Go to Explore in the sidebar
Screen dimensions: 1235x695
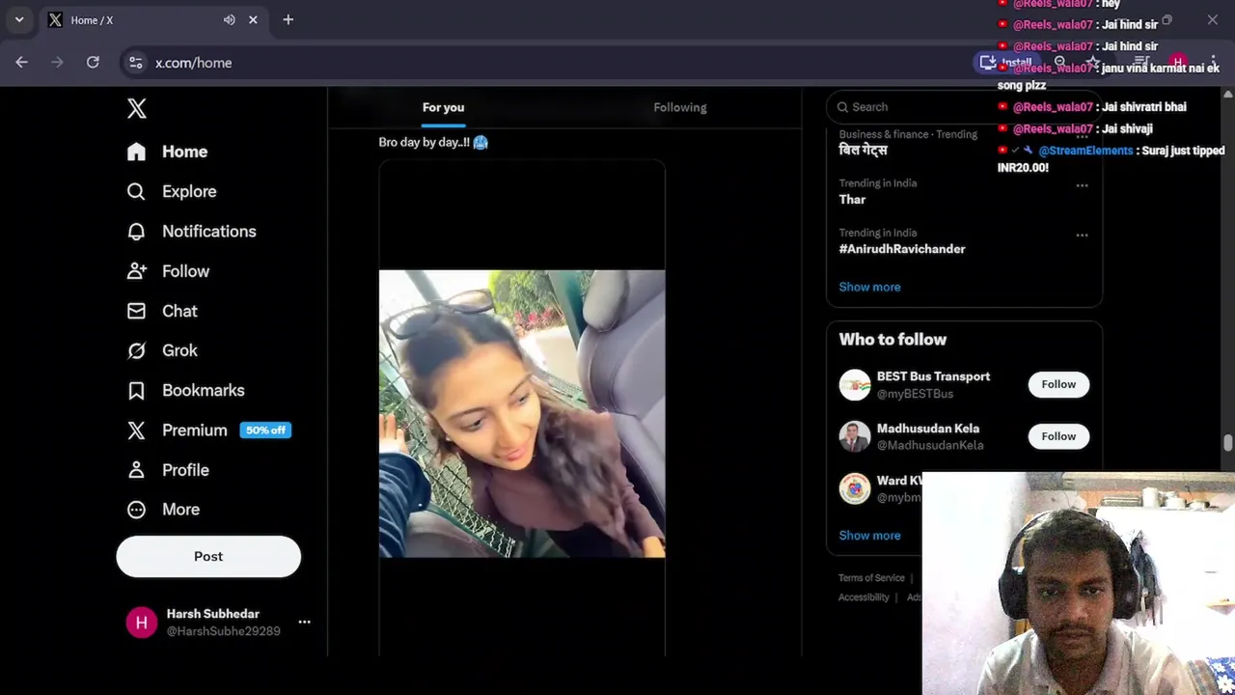tap(189, 191)
